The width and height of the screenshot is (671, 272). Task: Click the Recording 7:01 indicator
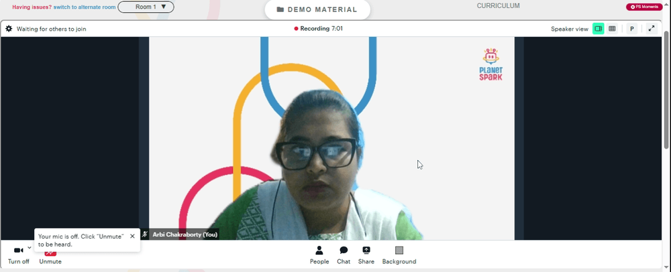pyautogui.click(x=318, y=29)
